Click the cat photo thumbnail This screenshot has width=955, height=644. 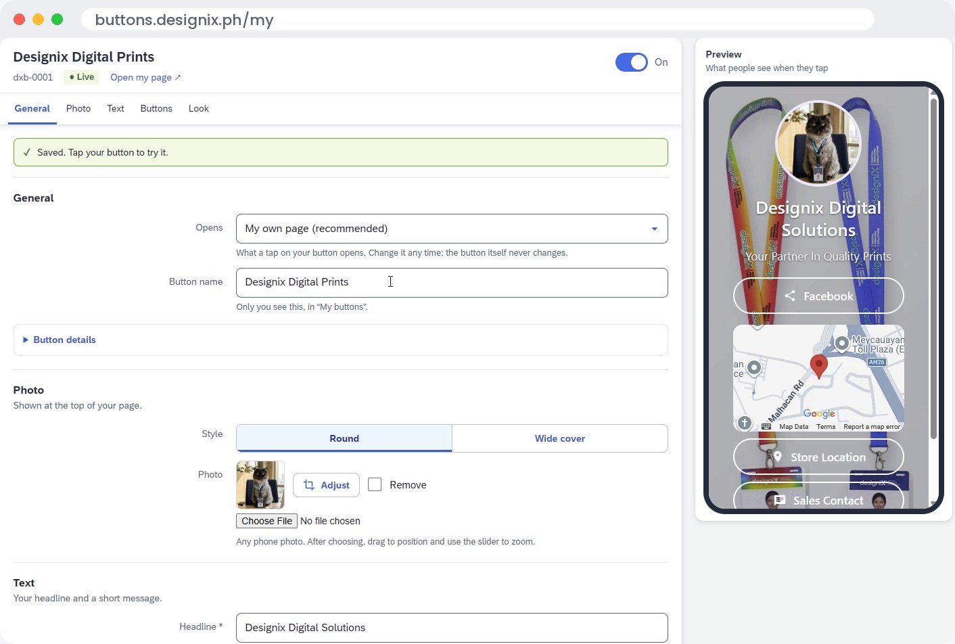click(x=260, y=485)
